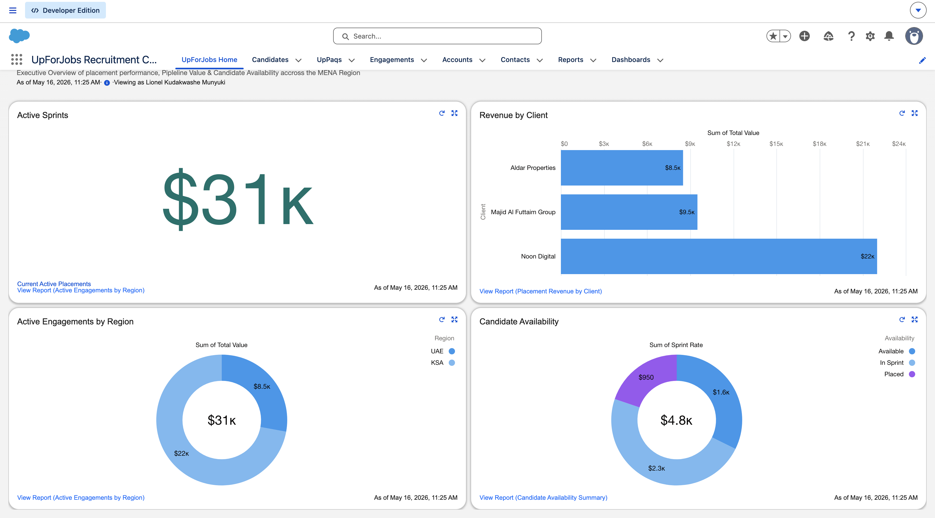Image resolution: width=935 pixels, height=518 pixels.
Task: View report link in Active Sprints widget
Action: 81,290
